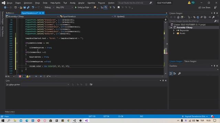The height and width of the screenshot is (123, 220).
Task: Open the Windows Start menu
Action: [3, 121]
